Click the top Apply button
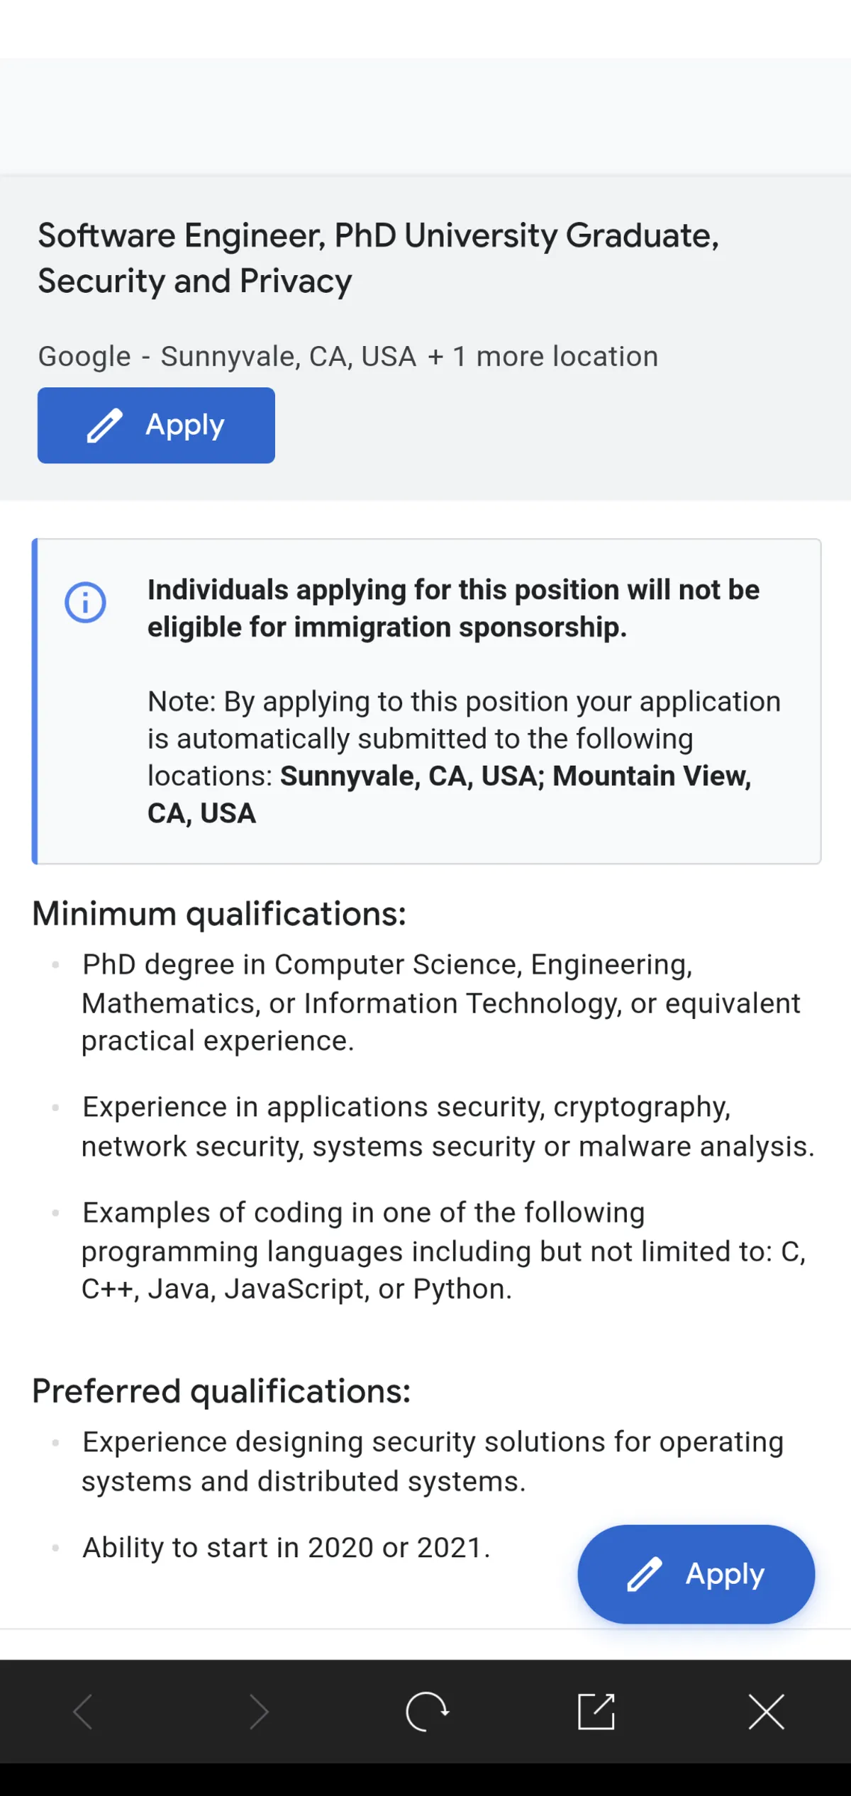 156,425
